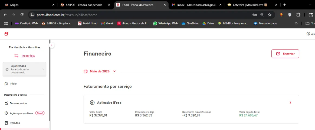The width and height of the screenshot is (315, 130).
Task: Open the iFood - Gestor de P... bookmark
Action: 133,23
